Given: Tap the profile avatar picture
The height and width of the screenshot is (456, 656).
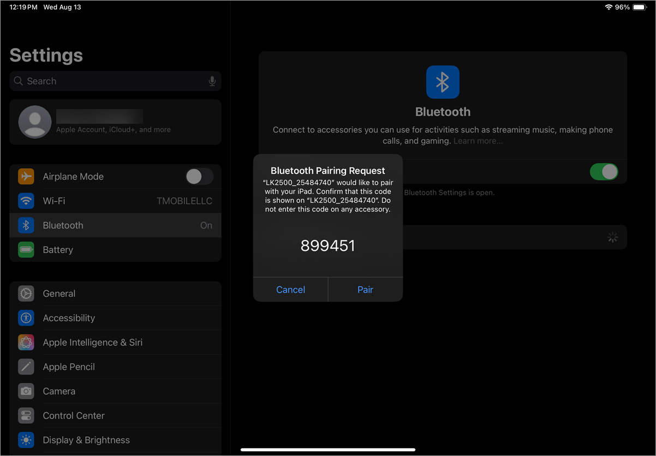Looking at the screenshot, I should [x=35, y=122].
